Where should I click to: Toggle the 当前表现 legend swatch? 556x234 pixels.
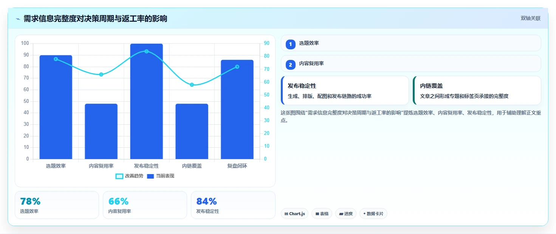coord(150,176)
